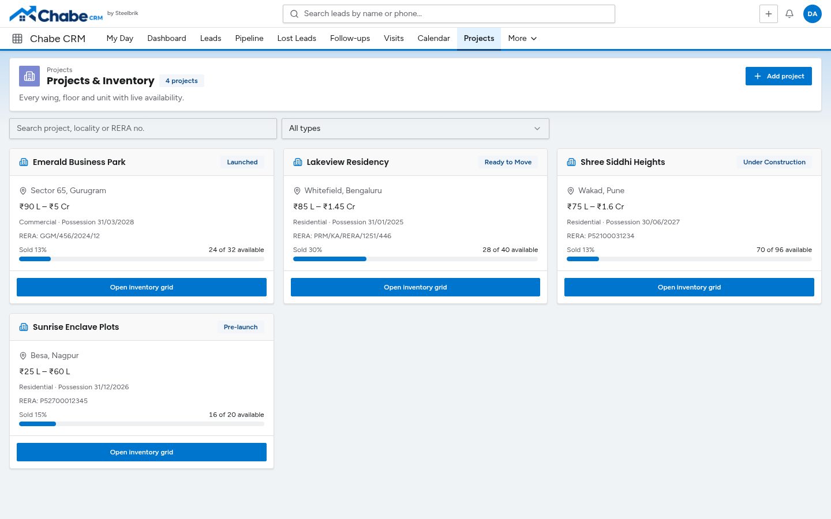The width and height of the screenshot is (831, 519).
Task: Click the Pre-launch status badge
Action: coord(241,327)
